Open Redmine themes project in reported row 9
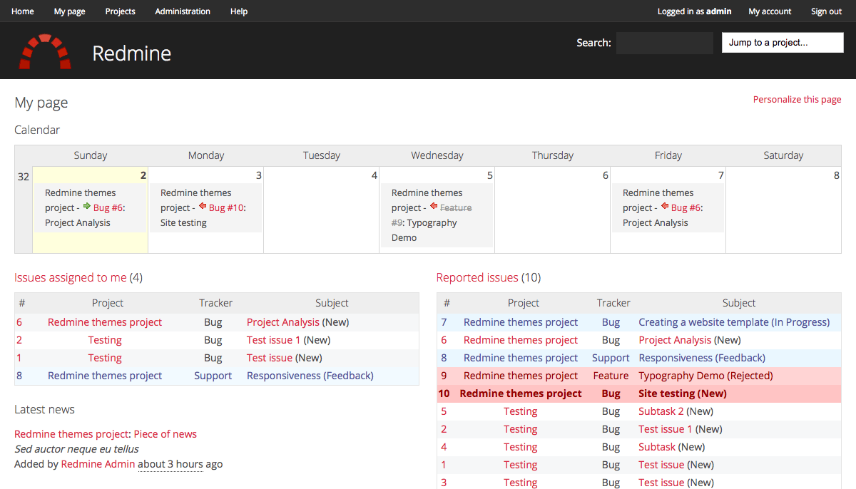 (x=521, y=376)
